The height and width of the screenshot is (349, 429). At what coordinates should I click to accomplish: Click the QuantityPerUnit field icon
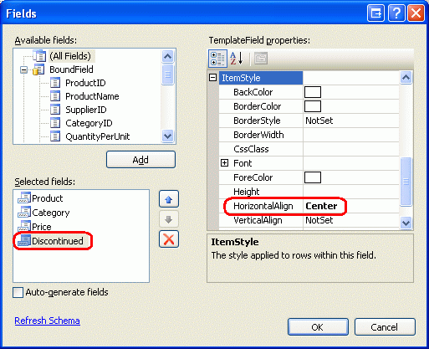click(55, 136)
